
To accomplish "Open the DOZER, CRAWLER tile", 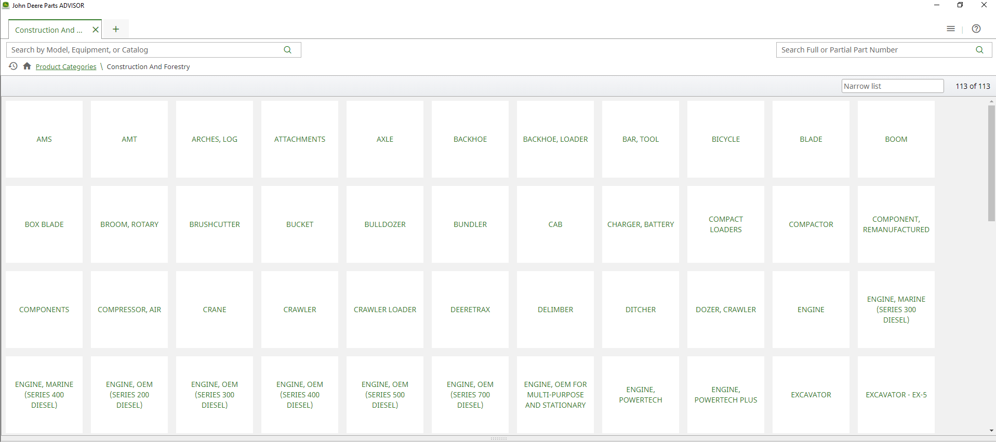I will click(x=726, y=310).
